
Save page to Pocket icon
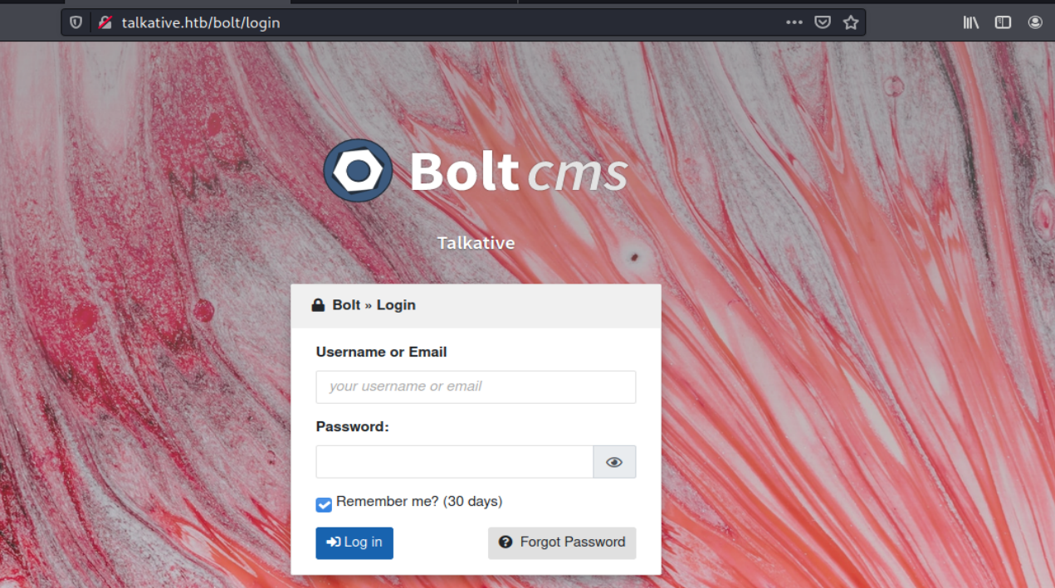[x=823, y=22]
